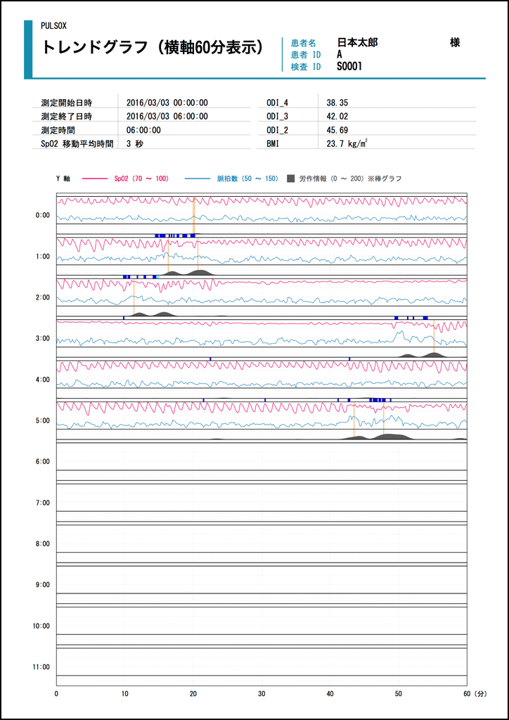Click the ODI_4 value 38.35
This screenshot has width=509, height=720.
pos(337,103)
